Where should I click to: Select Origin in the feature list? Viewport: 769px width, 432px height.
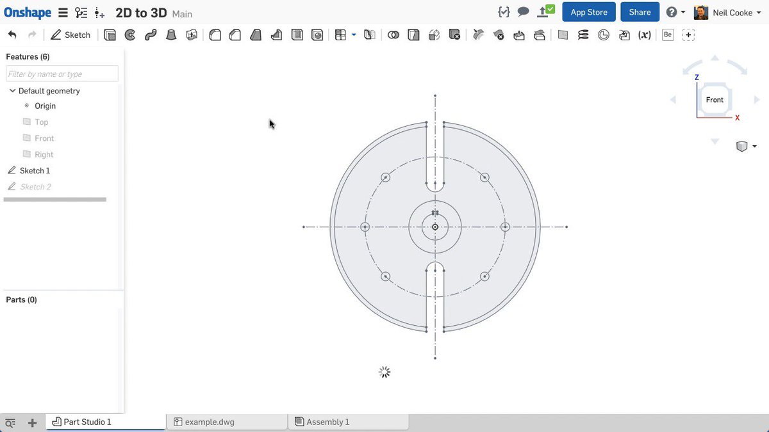click(45, 106)
